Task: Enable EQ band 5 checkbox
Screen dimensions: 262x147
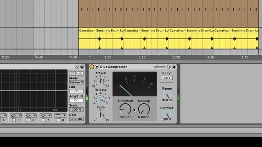Action: 14,120
